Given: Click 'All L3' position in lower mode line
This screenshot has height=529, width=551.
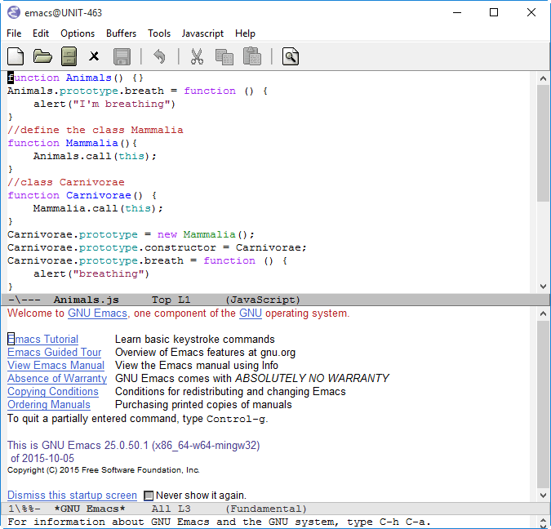Looking at the screenshot, I should (171, 509).
